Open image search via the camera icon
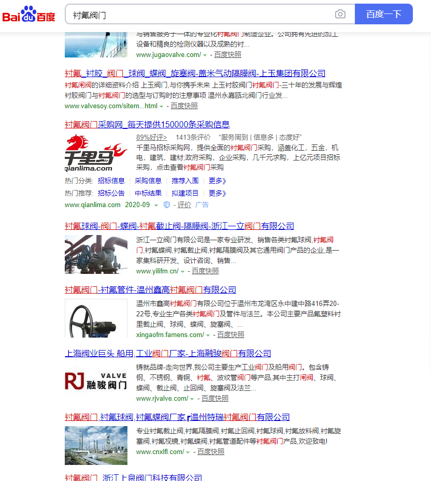The height and width of the screenshot is (481, 431). [340, 14]
